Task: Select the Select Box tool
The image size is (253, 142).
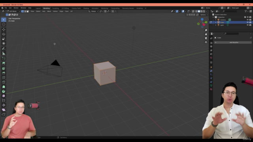Action: (4, 20)
